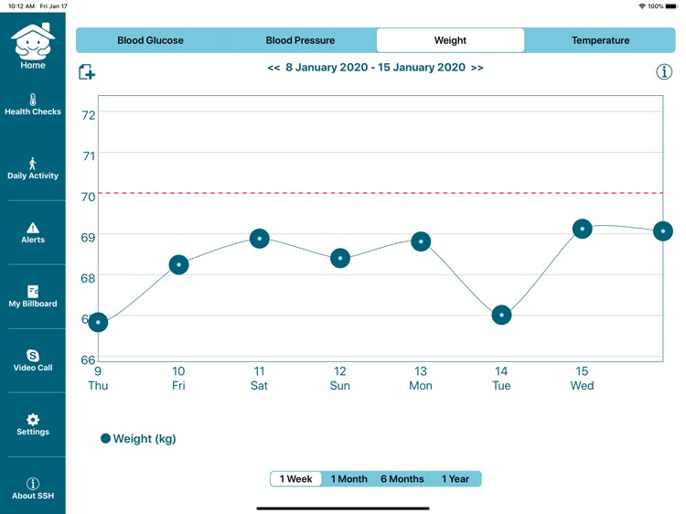
Task: Open About SSH info icon
Action: click(x=33, y=484)
